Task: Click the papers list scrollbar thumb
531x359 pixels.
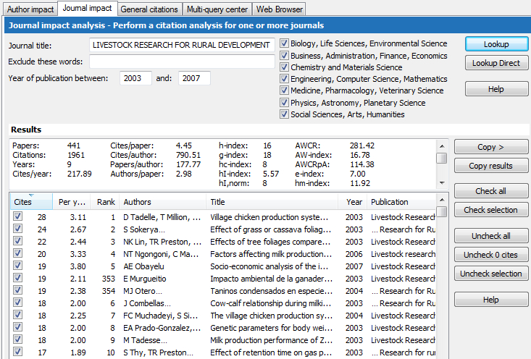Action: [441, 211]
